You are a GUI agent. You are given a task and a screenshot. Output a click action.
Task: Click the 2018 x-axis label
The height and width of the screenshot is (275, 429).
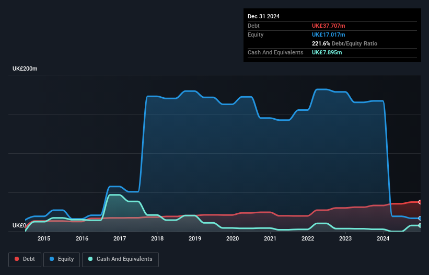(x=157, y=238)
